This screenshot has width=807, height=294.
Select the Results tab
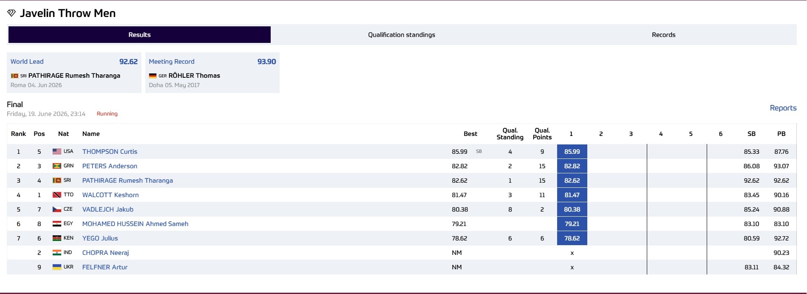(139, 35)
